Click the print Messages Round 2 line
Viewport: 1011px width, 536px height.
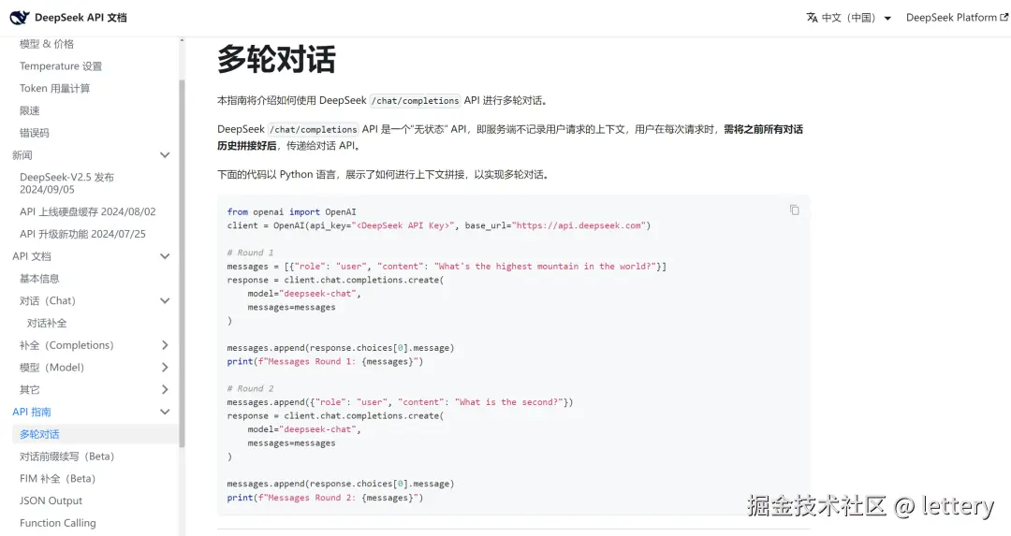(x=325, y=498)
